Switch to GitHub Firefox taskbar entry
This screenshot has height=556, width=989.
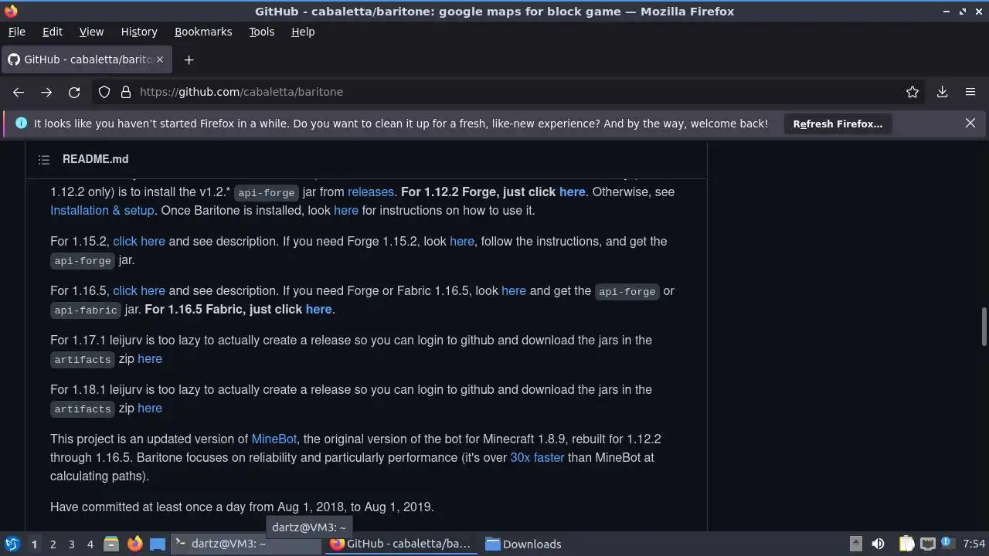point(401,544)
